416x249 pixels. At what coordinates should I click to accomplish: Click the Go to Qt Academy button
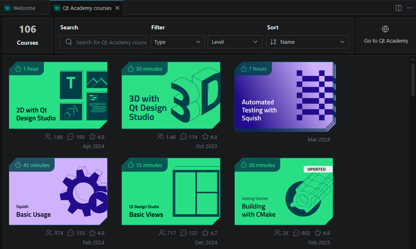(x=386, y=35)
